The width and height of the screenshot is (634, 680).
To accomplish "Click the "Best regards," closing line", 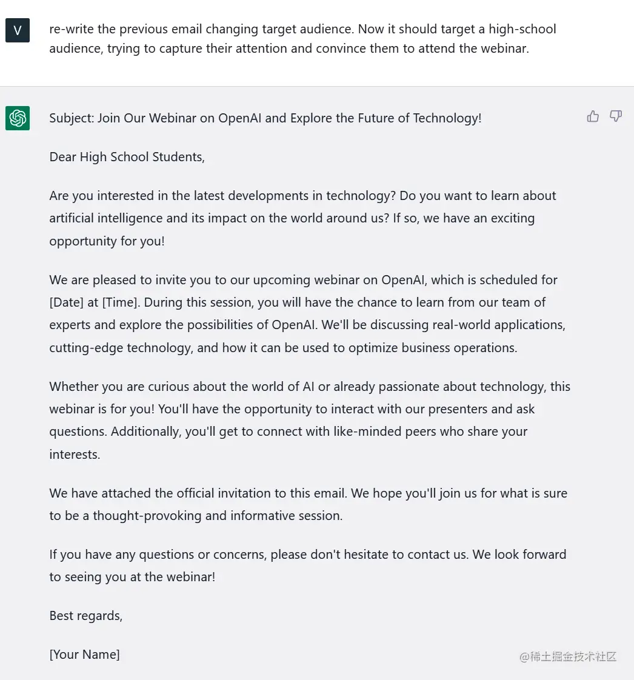I will pos(86,616).
